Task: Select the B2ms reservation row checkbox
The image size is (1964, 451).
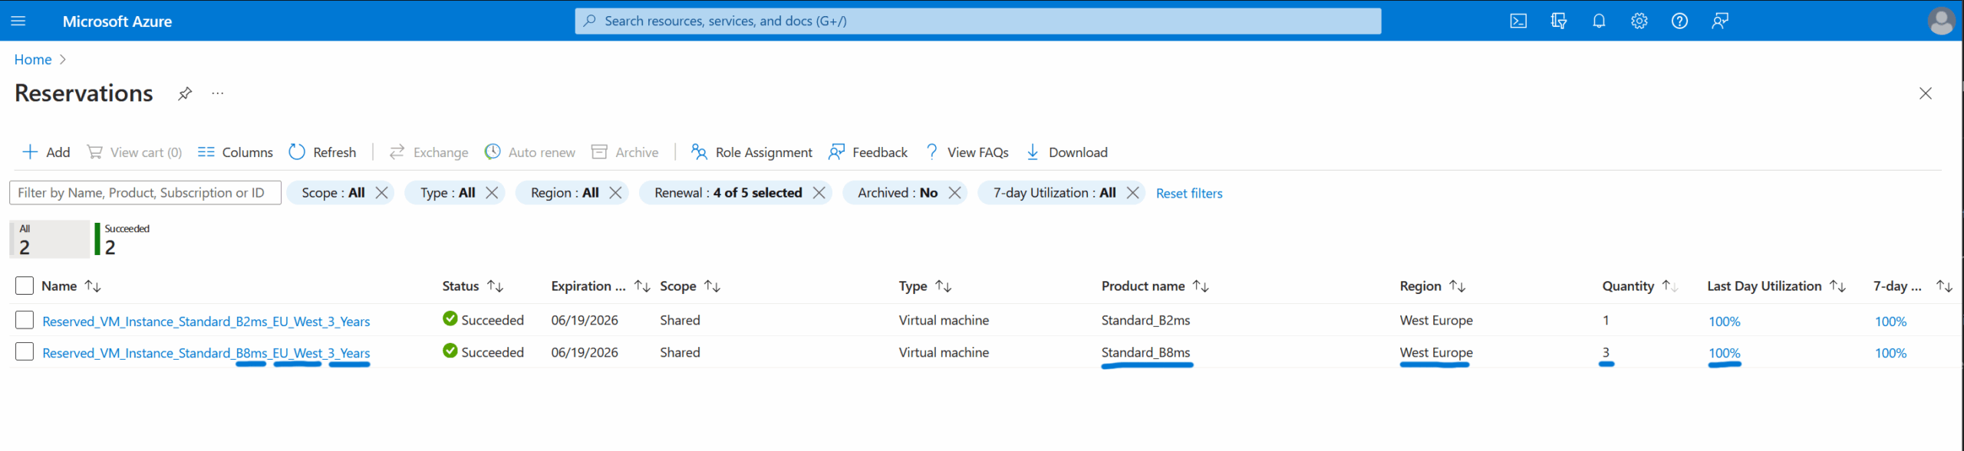Action: click(x=25, y=320)
